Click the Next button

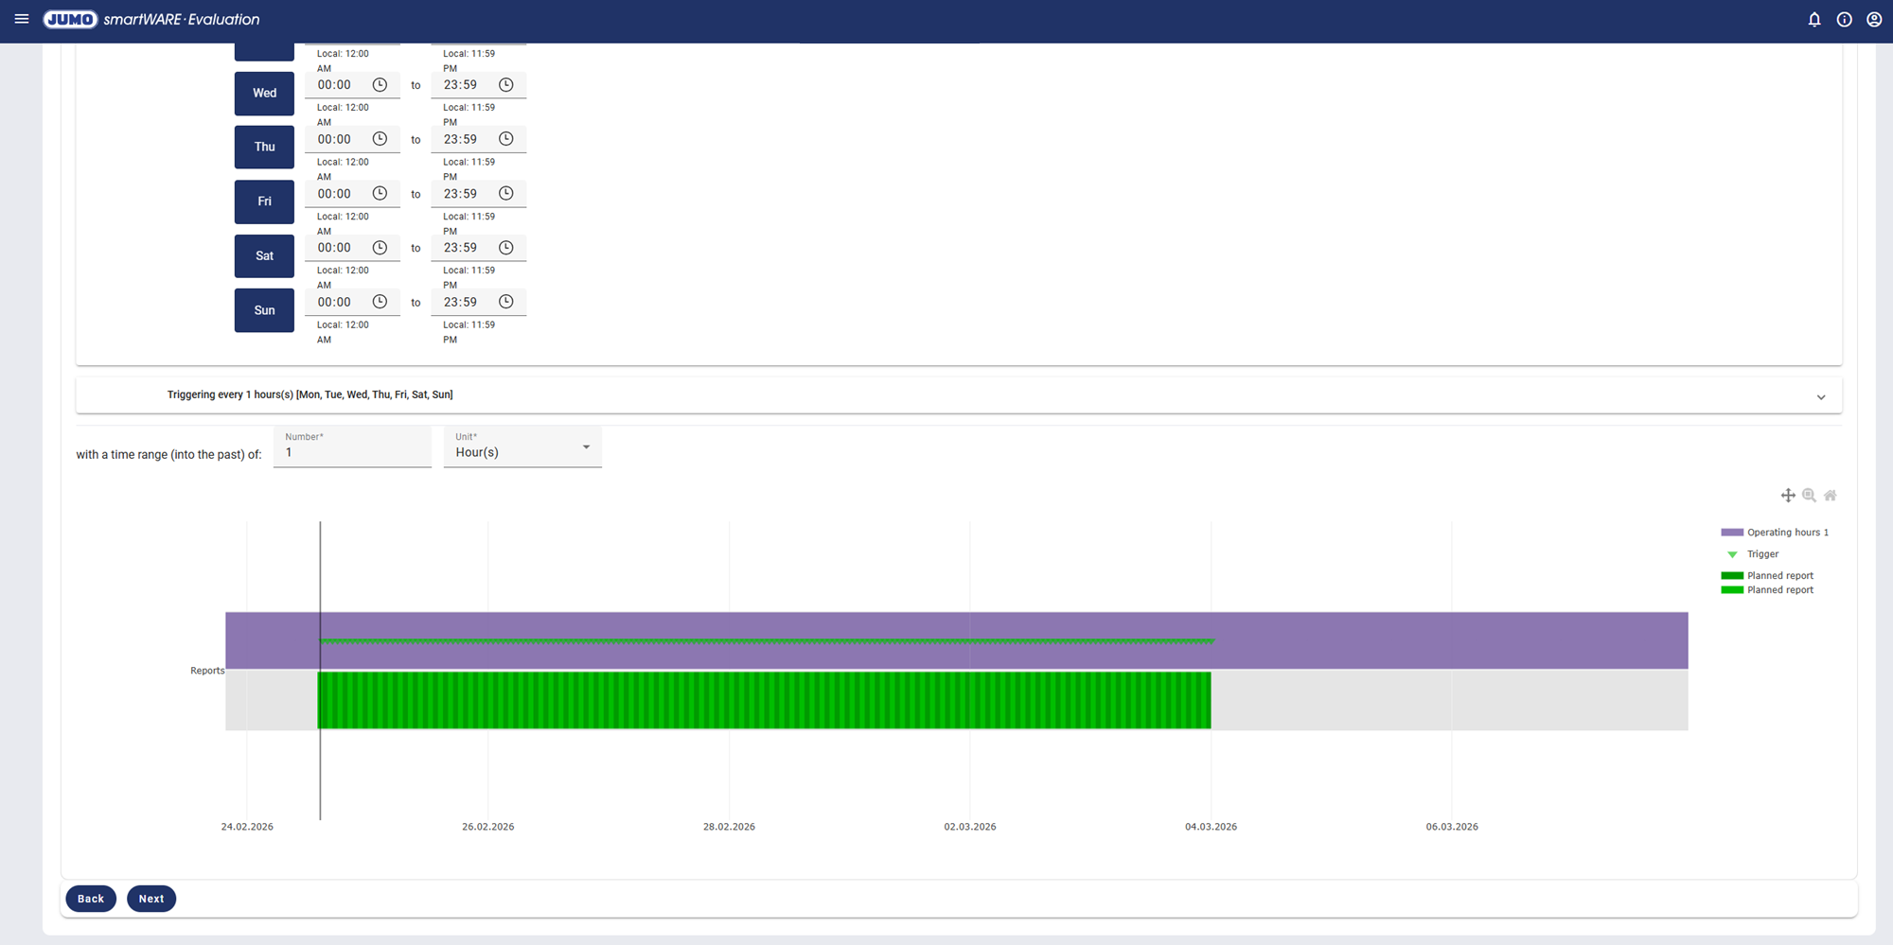click(x=151, y=899)
